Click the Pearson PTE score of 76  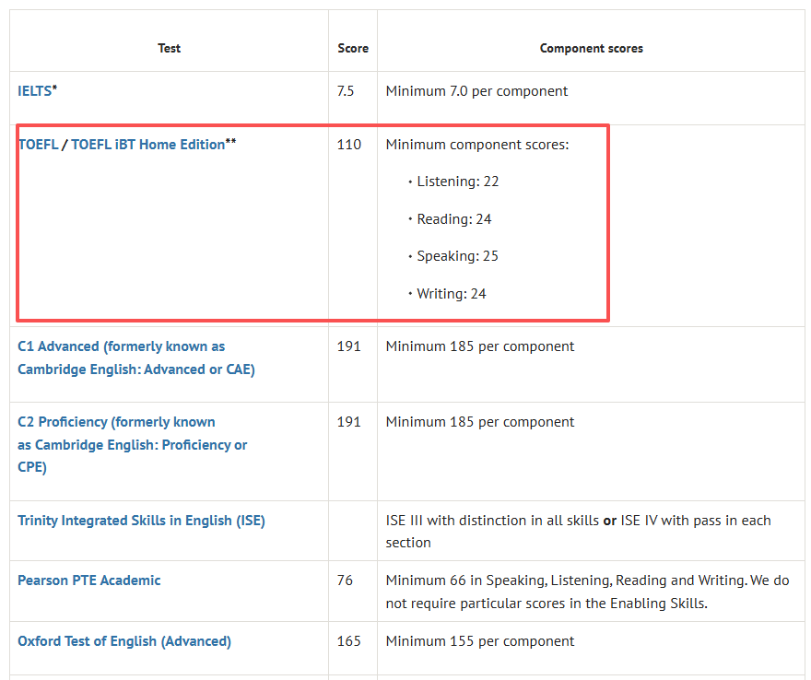(346, 580)
